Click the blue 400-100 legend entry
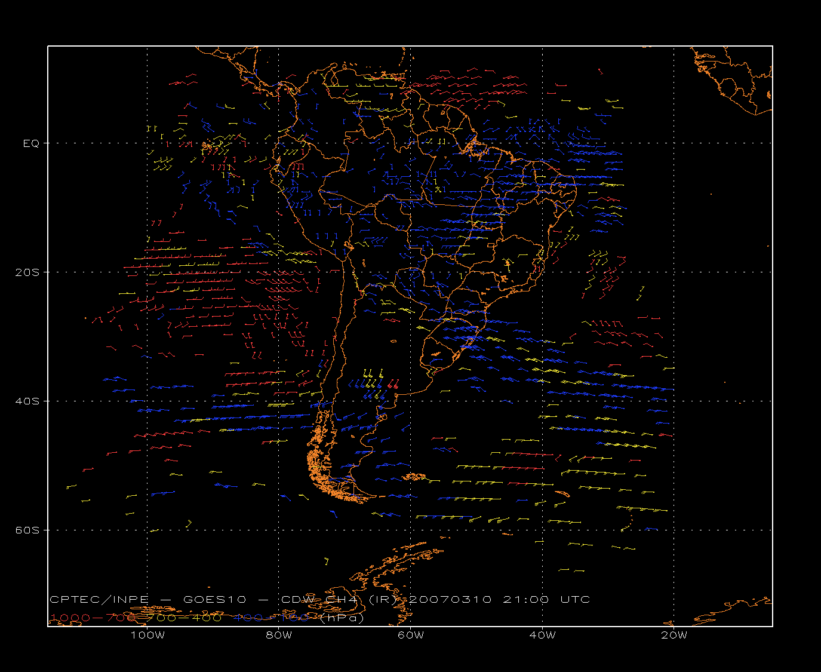Image resolution: width=821 pixels, height=672 pixels. (272, 618)
